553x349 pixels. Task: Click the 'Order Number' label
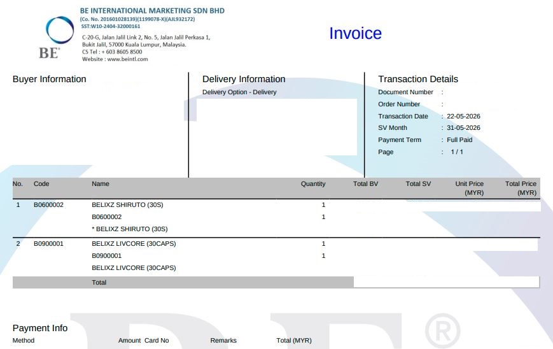pyautogui.click(x=399, y=104)
